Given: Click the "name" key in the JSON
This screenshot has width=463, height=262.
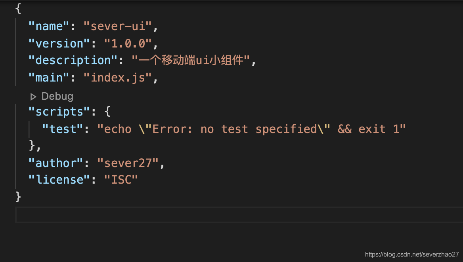Looking at the screenshot, I should 49,27.
